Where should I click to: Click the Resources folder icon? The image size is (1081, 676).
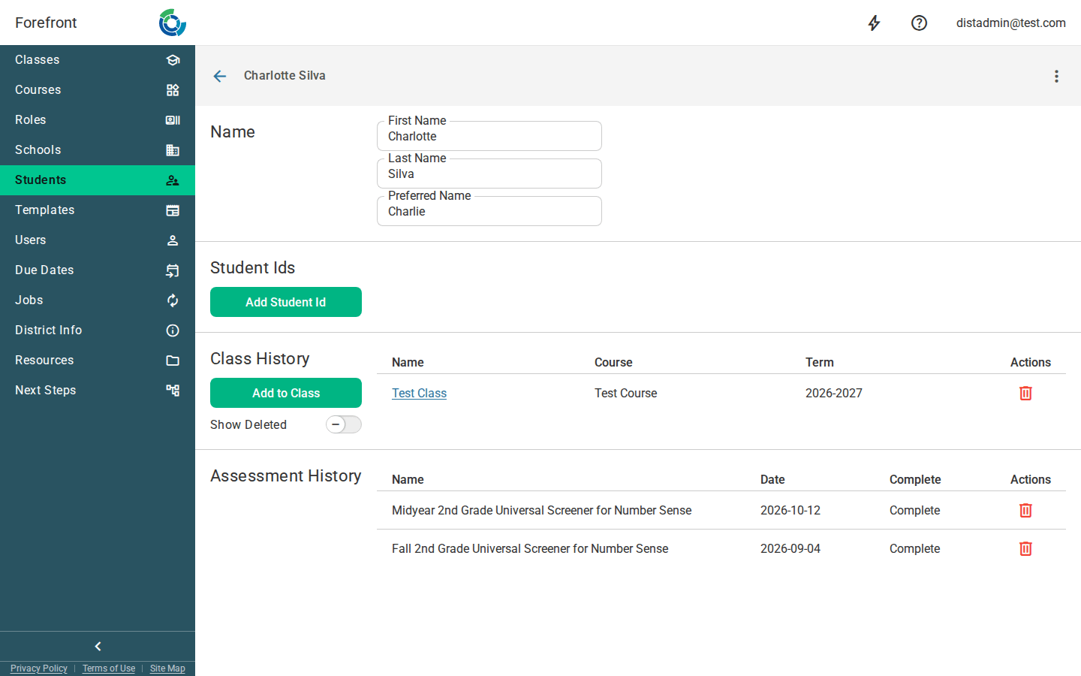pos(173,361)
